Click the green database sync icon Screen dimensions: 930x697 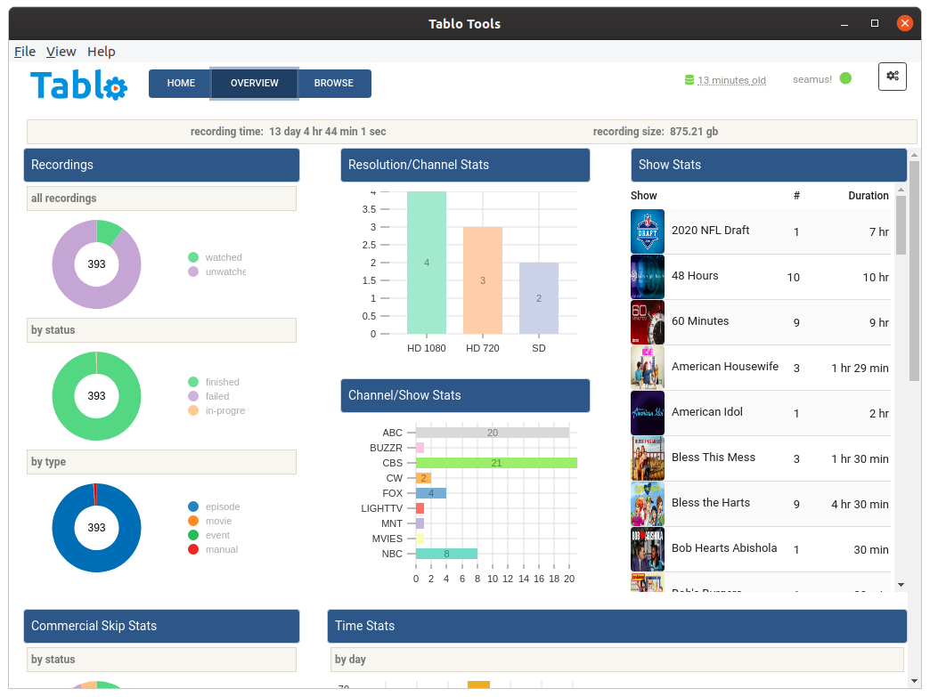click(x=689, y=80)
